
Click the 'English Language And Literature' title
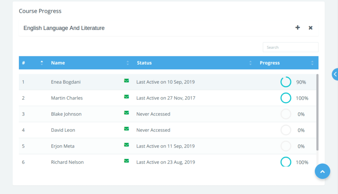click(64, 28)
